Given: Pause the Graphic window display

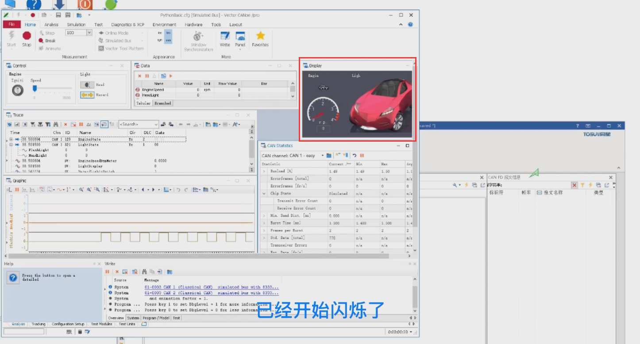Looking at the screenshot, I should [17, 189].
